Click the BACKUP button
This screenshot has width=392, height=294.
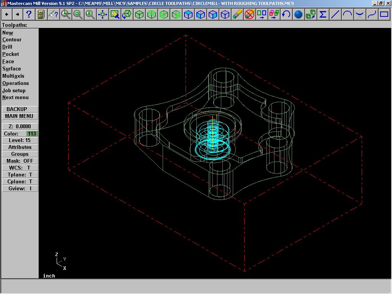[x=20, y=109]
